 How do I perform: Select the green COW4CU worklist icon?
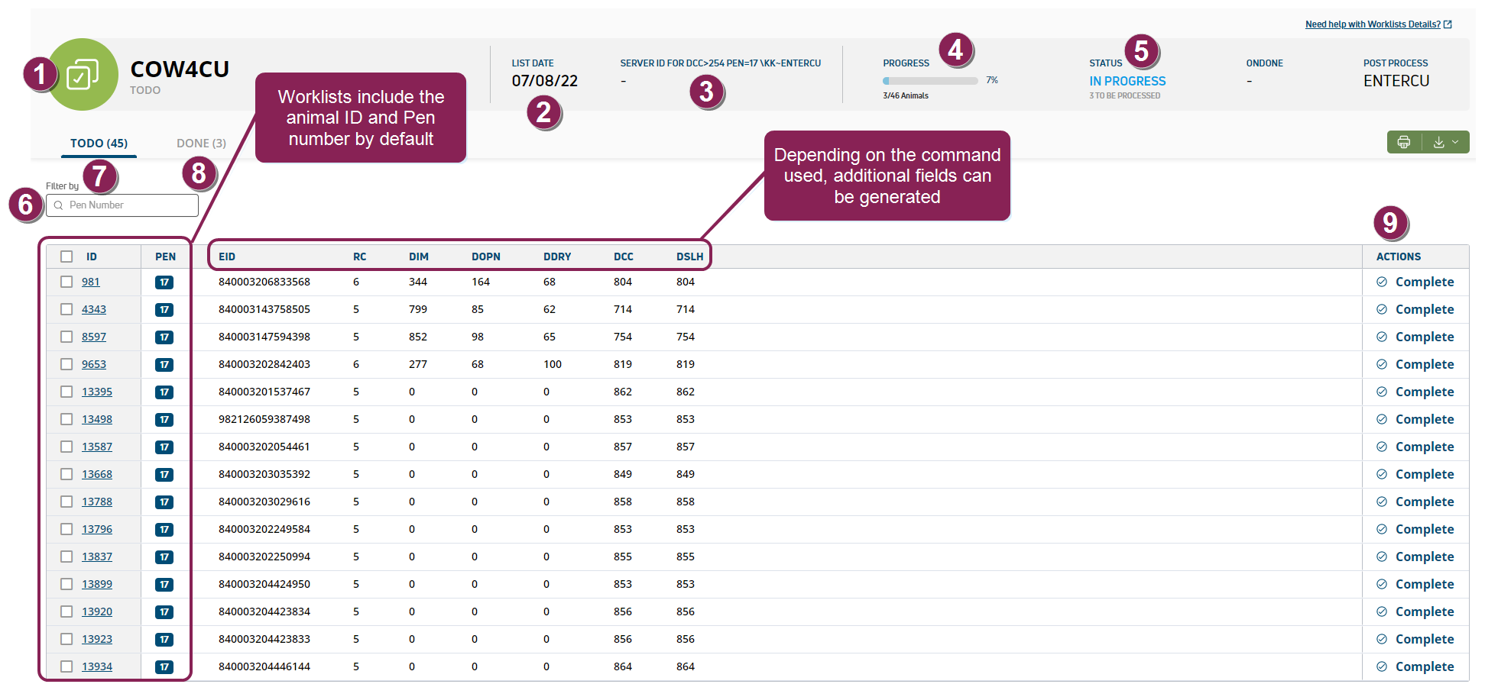pos(84,74)
